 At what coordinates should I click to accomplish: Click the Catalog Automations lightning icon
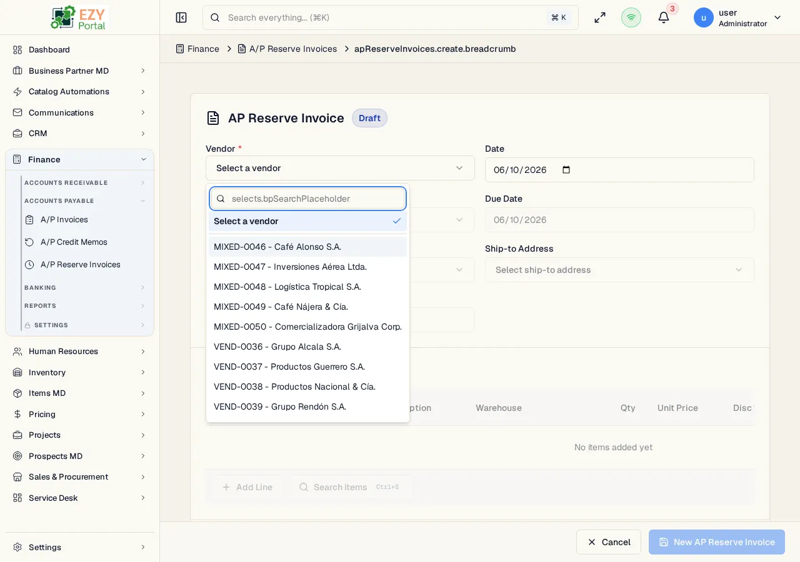coord(17,91)
